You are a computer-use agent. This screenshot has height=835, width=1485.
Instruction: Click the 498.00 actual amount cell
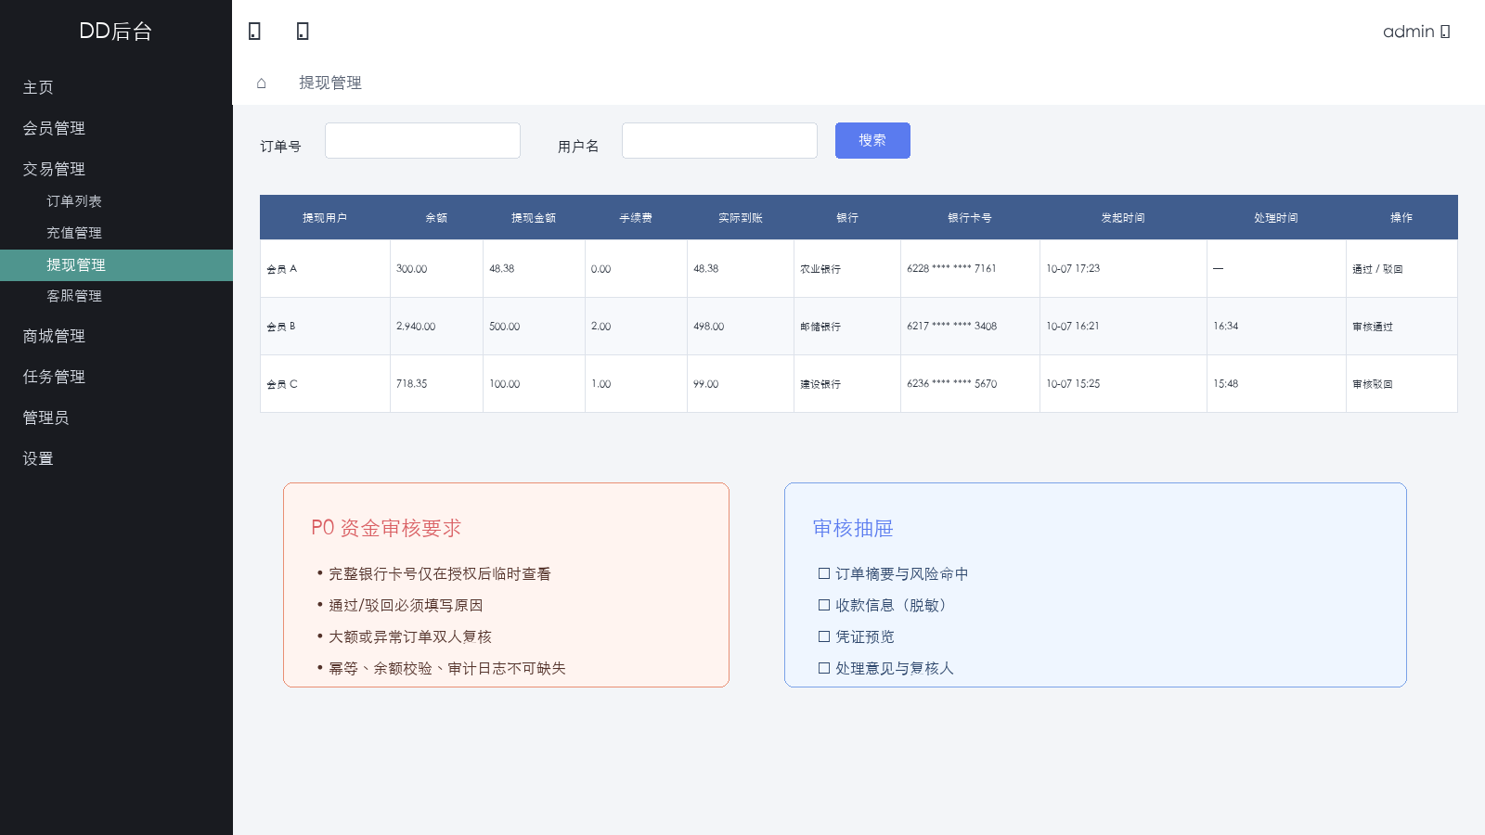[741, 327]
